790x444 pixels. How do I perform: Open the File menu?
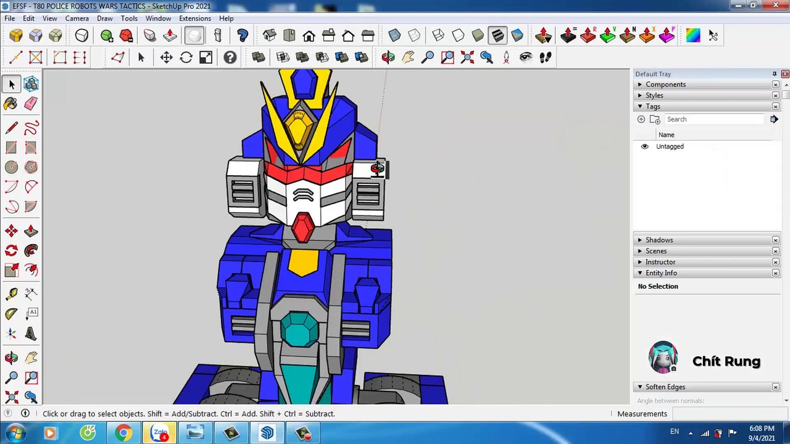click(10, 18)
